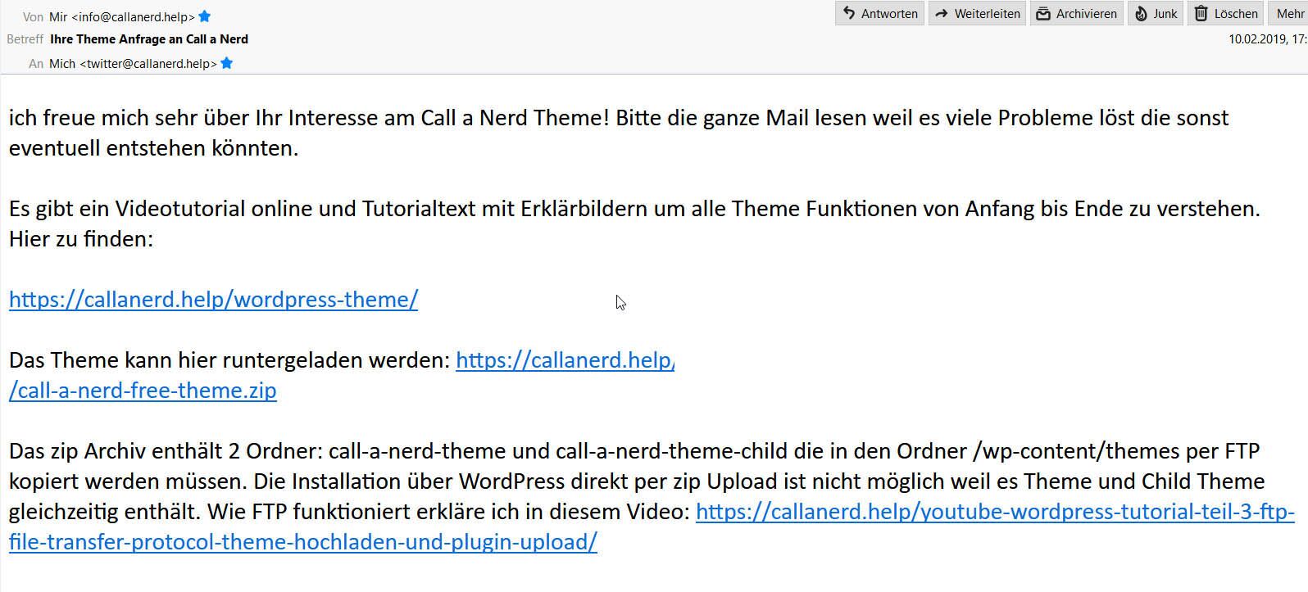
Task: Delete the mail using Löschen
Action: [x=1225, y=13]
